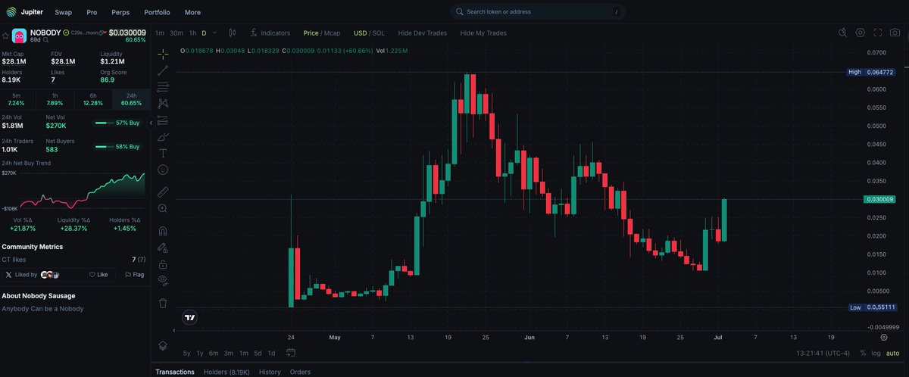Toggle the magnet mode tool
The image size is (909, 377).
[163, 231]
